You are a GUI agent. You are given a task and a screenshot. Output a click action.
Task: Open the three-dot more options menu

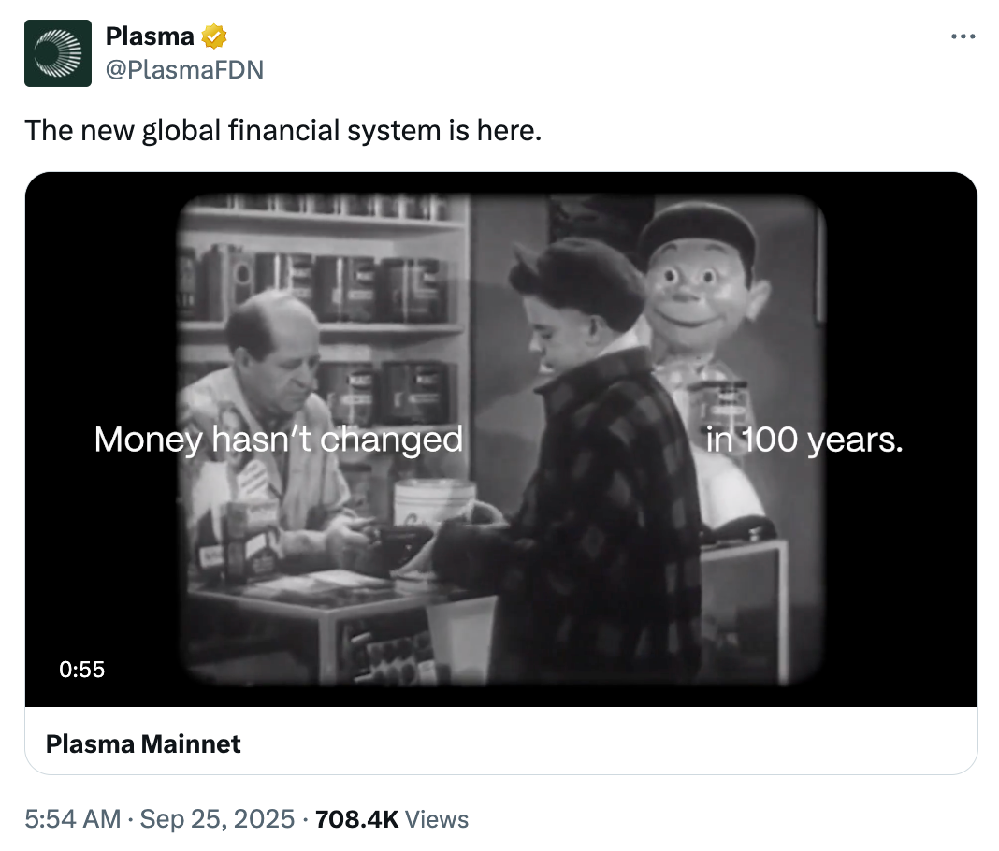[963, 36]
